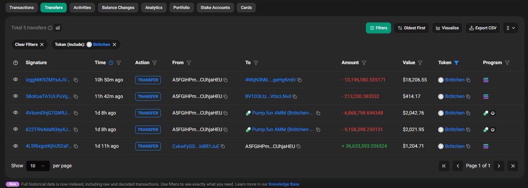Open the Value column filter
The height and width of the screenshot is (188, 528).
click(420, 63)
